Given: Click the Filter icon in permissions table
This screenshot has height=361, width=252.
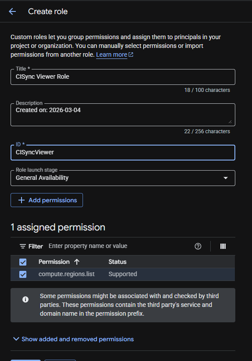Looking at the screenshot, I should (x=22, y=246).
